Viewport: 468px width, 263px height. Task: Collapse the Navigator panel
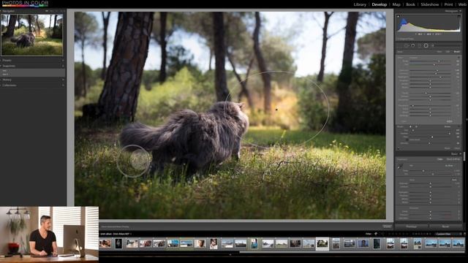[x=1, y=11]
